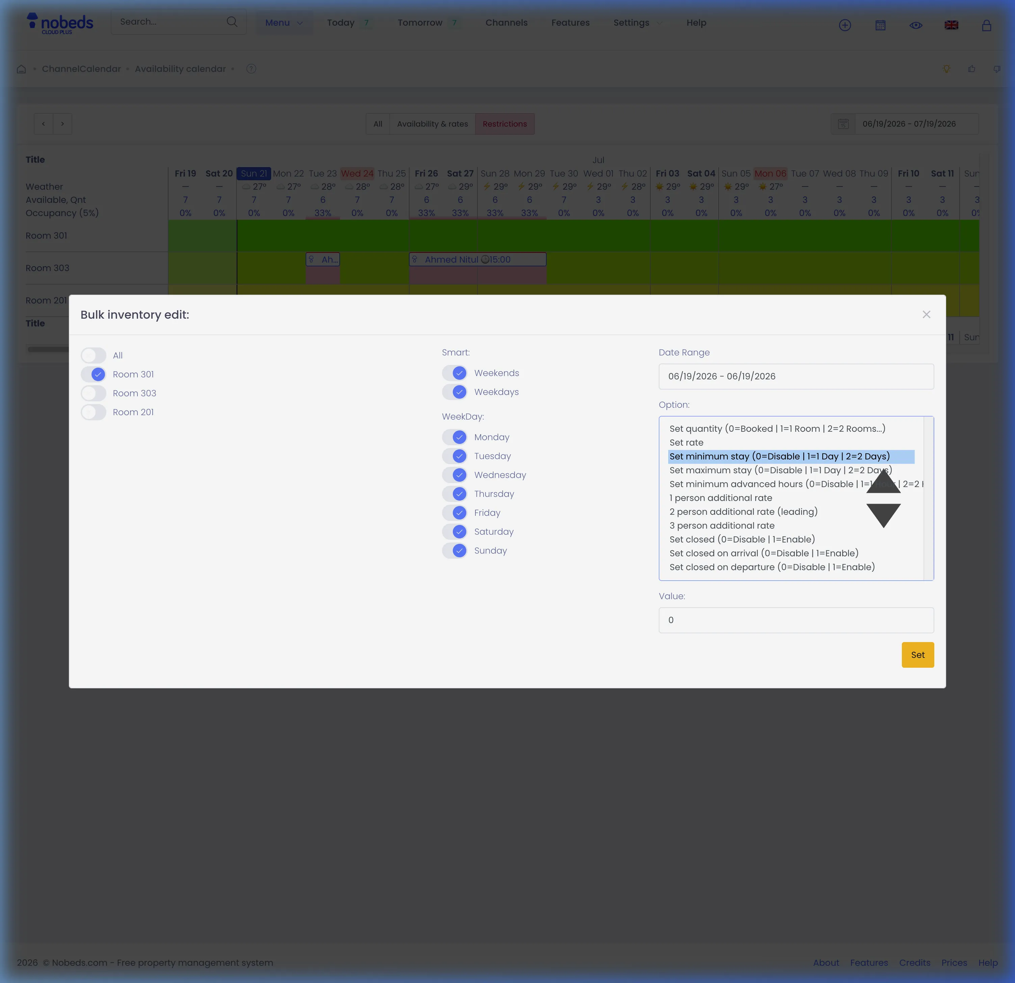
Task: Open the Today menu item
Action: click(x=341, y=23)
